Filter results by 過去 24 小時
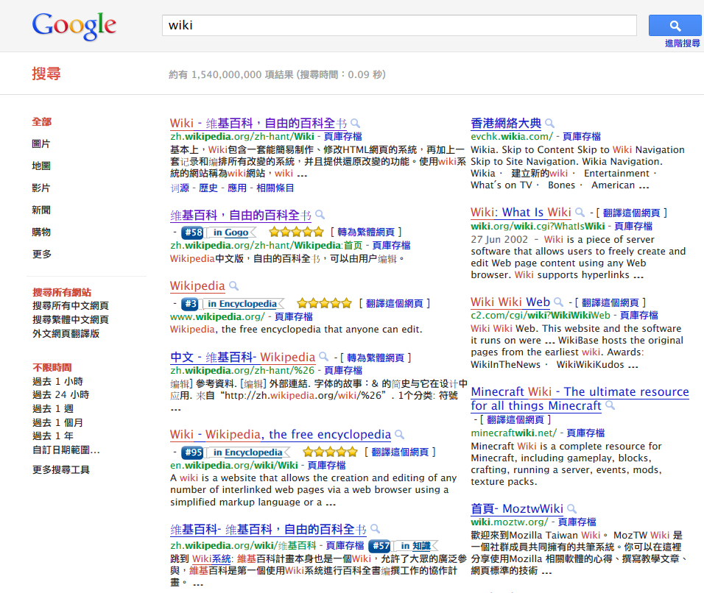 tap(60, 394)
